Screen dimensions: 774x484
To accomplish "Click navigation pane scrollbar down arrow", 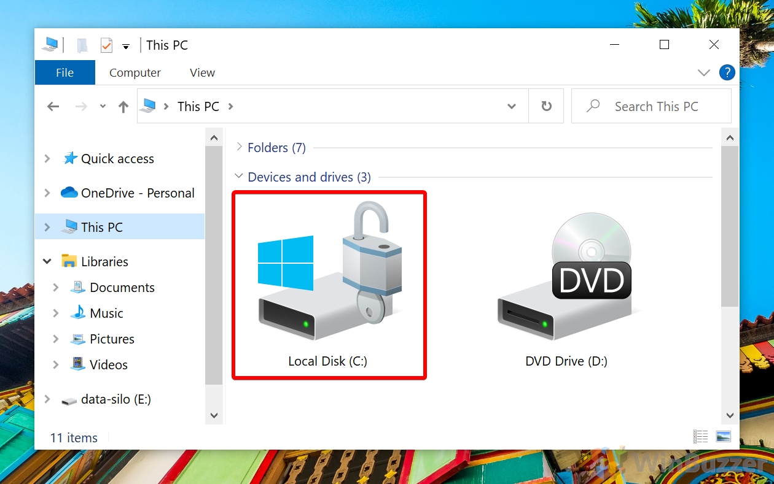I will [x=214, y=415].
